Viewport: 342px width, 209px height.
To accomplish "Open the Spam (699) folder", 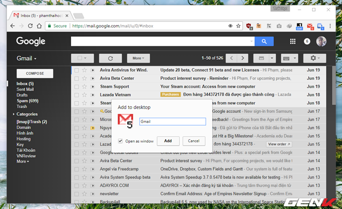I will (27, 101).
